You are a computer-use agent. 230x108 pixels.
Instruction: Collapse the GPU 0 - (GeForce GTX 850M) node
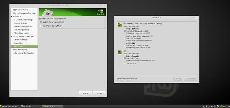11,36
